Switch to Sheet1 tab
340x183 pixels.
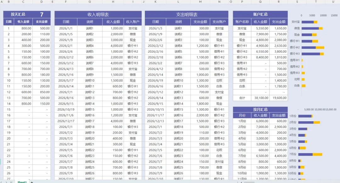(22, 182)
